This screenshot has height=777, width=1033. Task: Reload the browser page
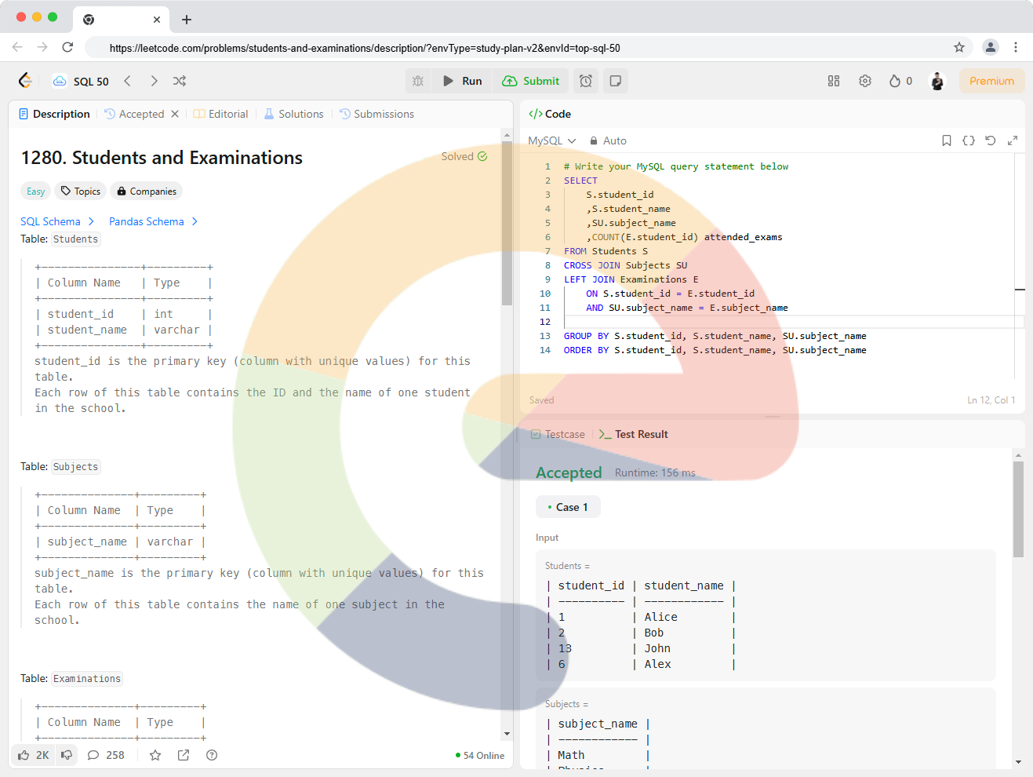[x=67, y=47]
